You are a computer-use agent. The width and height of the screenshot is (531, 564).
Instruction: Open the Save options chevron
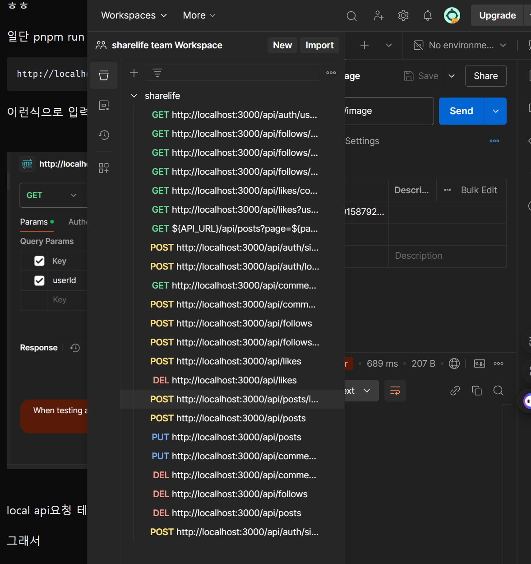[x=452, y=76]
